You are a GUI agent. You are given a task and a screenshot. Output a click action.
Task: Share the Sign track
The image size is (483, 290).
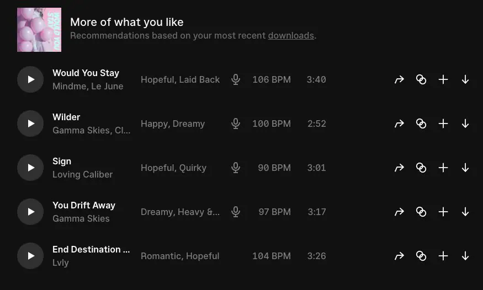point(399,168)
